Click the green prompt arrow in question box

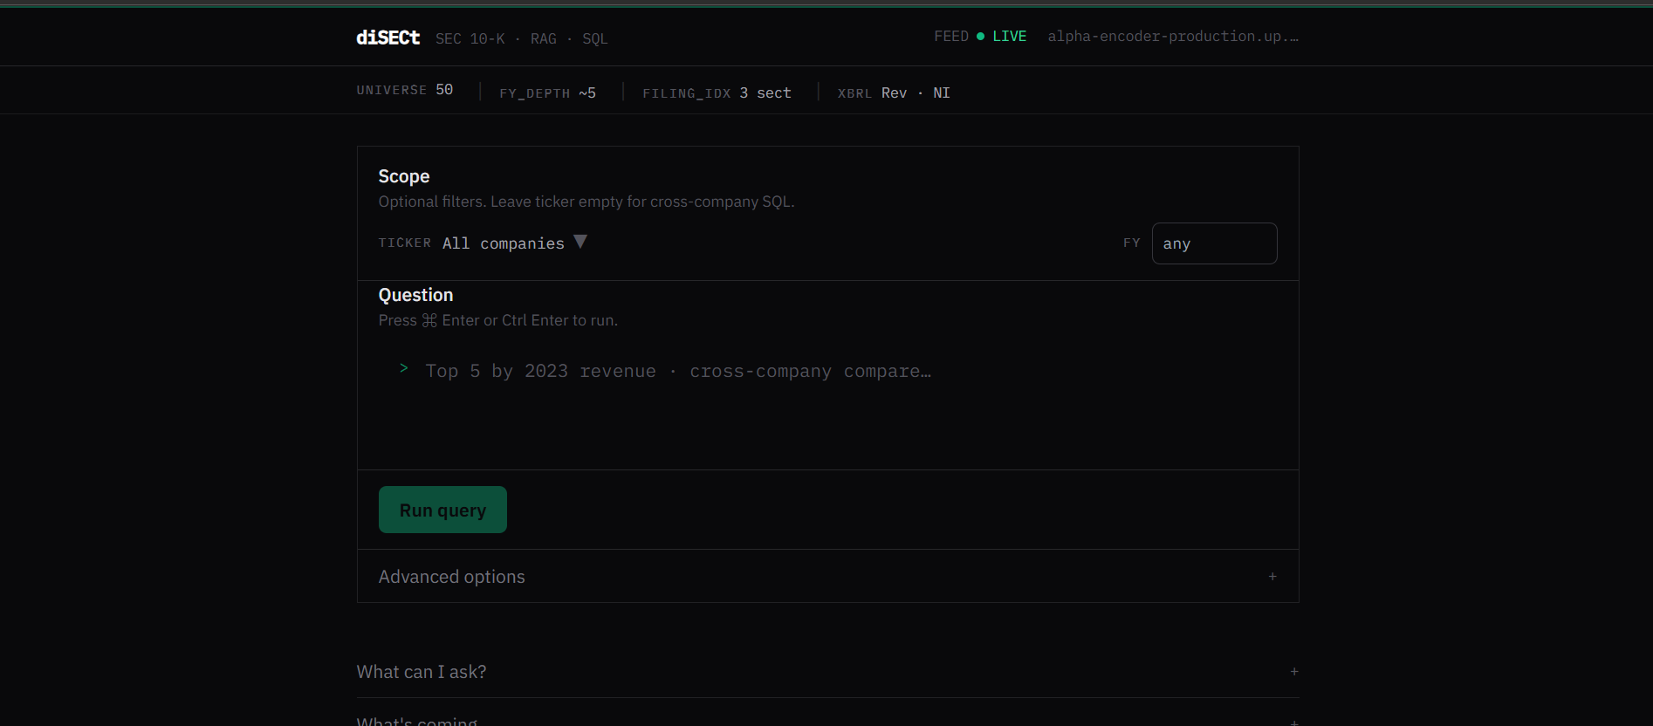point(403,368)
